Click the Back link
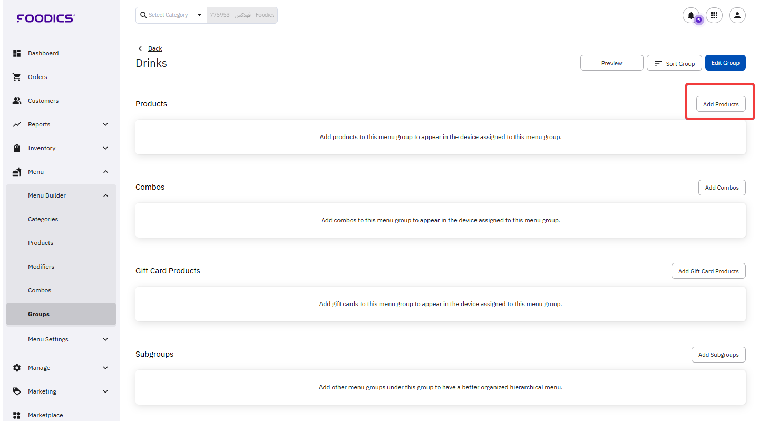This screenshot has height=421, width=768. point(155,48)
